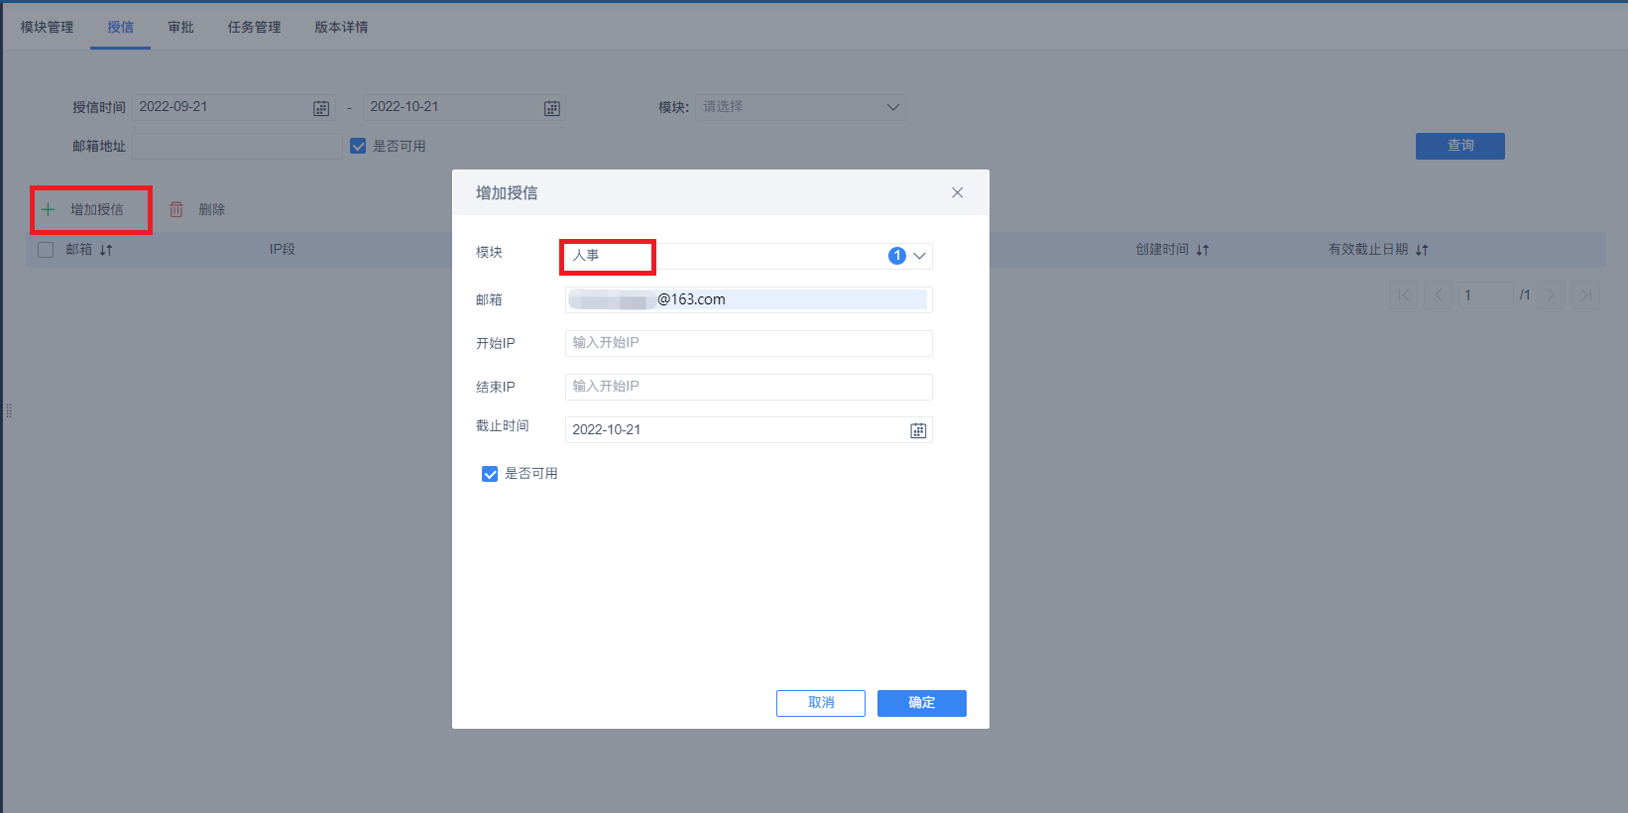Open calendar for end date 2022-10-21 filter

click(x=552, y=108)
